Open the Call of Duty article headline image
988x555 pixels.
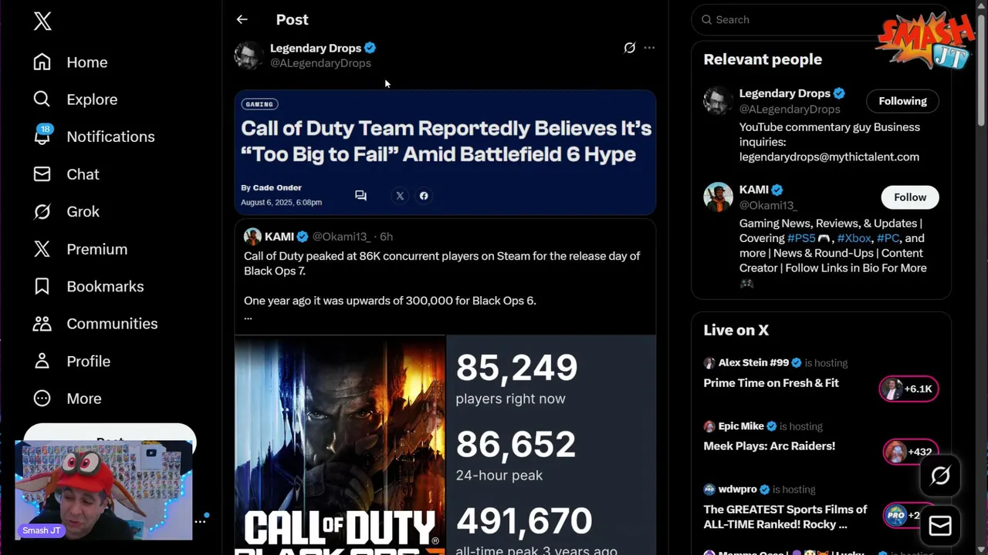(x=445, y=153)
